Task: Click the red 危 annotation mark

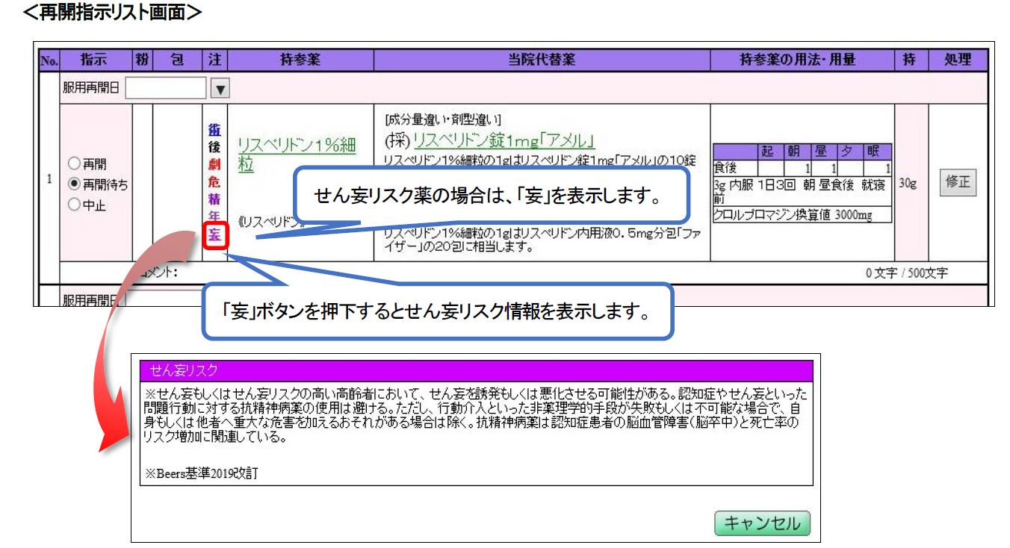Action: (215, 181)
